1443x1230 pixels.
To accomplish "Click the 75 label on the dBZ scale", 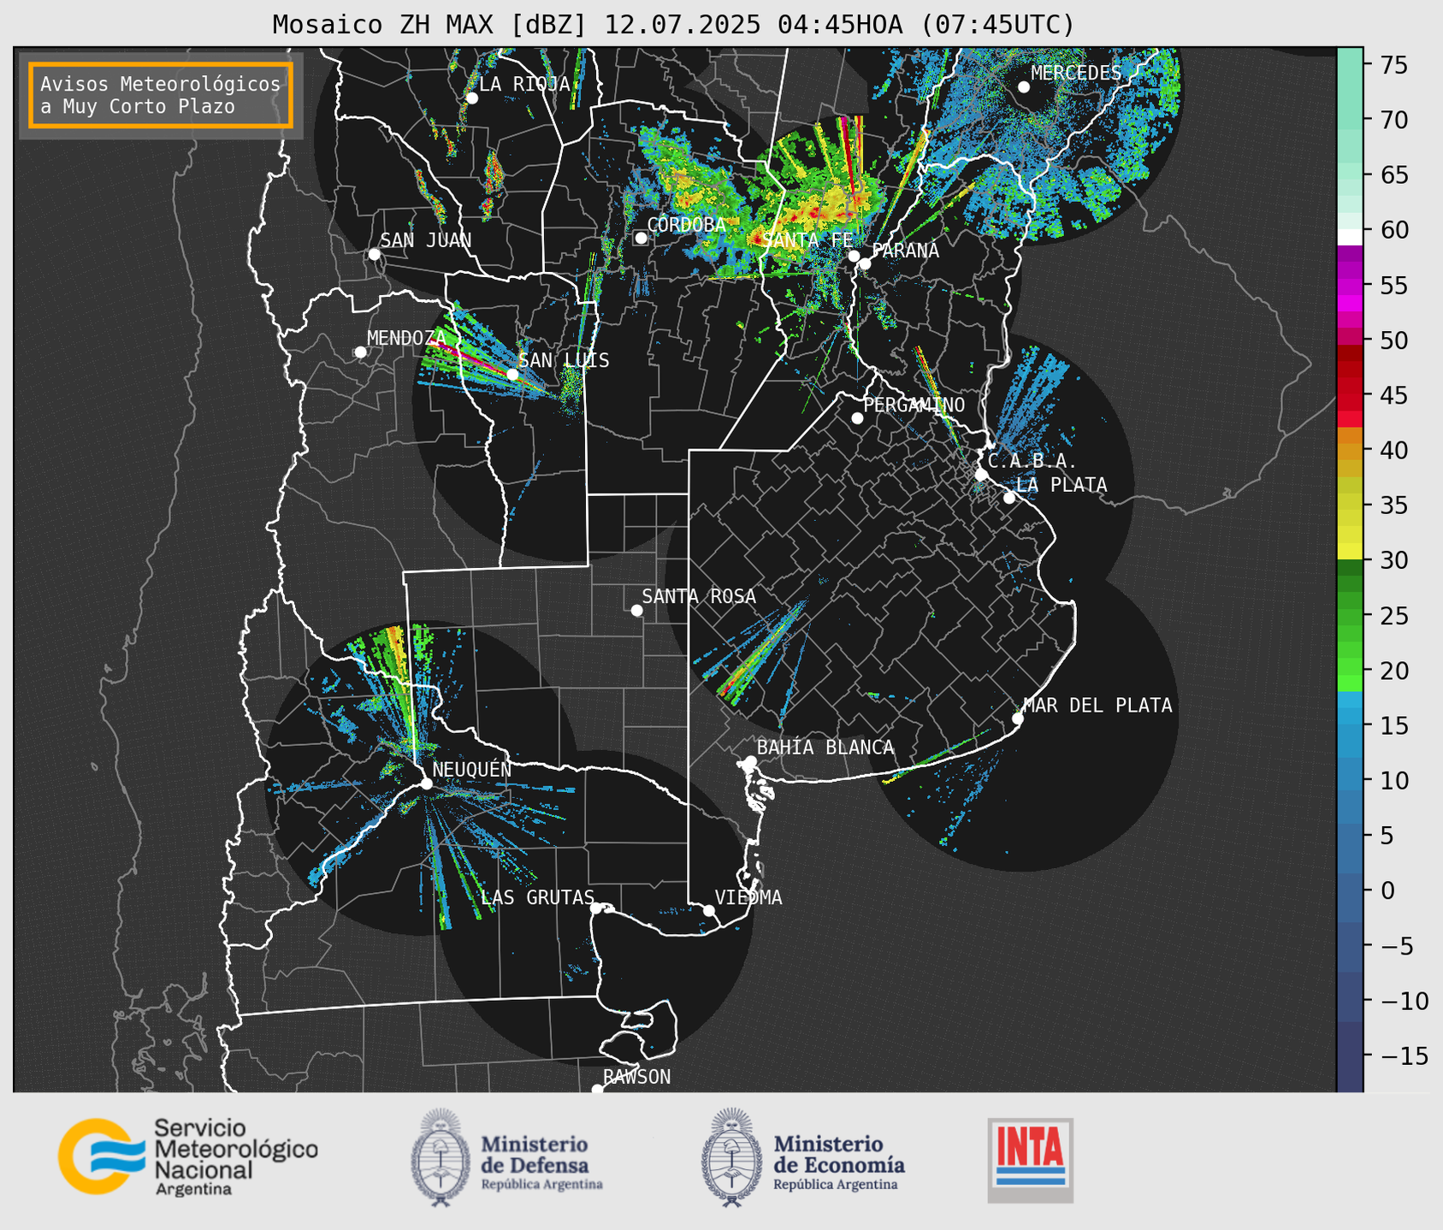I will (x=1394, y=65).
